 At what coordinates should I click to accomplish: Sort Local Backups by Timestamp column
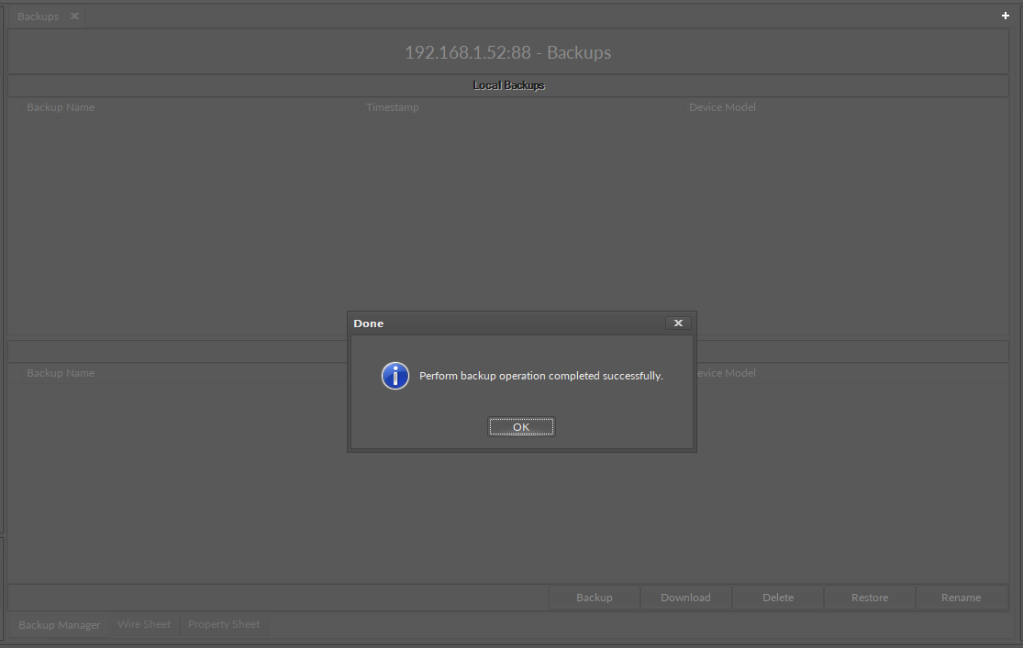393,107
